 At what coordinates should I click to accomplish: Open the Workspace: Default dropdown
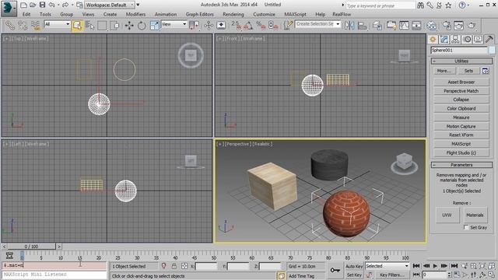[110, 5]
